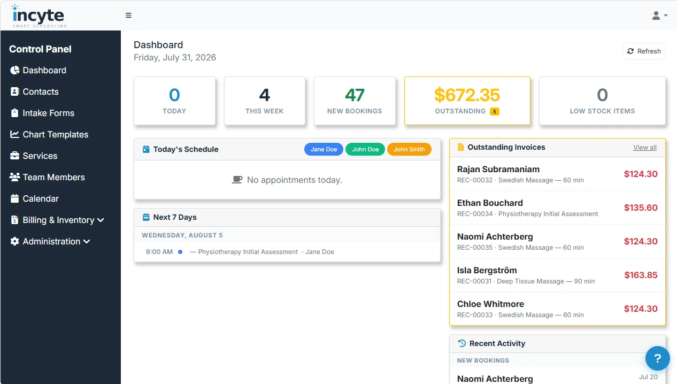The height and width of the screenshot is (384, 677).
Task: Click the View all invoices link
Action: 645,148
